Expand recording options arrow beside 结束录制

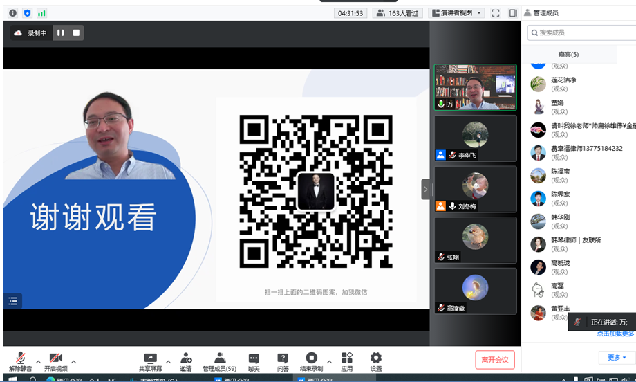coord(329,361)
